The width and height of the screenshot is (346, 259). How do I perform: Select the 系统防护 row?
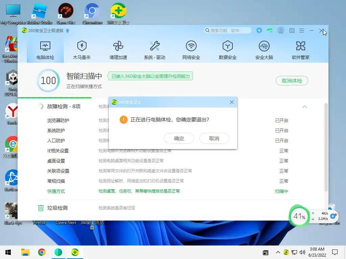click(x=167, y=131)
